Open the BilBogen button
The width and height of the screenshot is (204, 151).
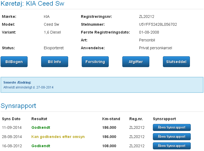[14, 62]
